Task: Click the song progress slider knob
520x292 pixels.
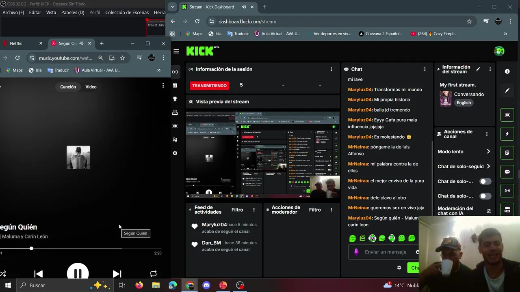Action: [31, 248]
